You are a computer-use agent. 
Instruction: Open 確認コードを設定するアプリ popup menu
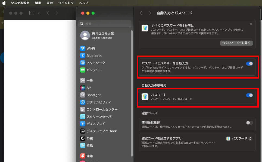[239, 138]
